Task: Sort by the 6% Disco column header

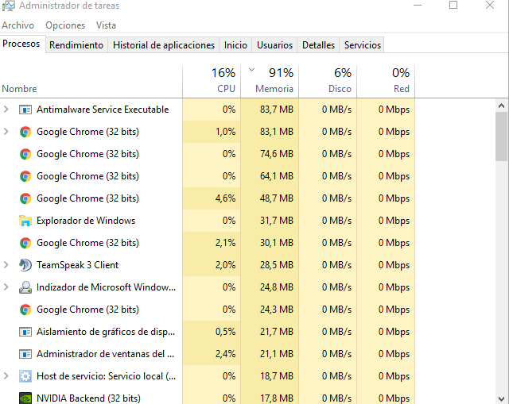Action: click(x=328, y=82)
